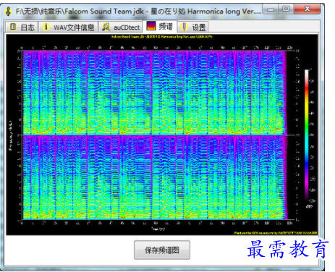Click the detective icon beside auCDtect
This screenshot has height=272, width=335.
(x=106, y=27)
